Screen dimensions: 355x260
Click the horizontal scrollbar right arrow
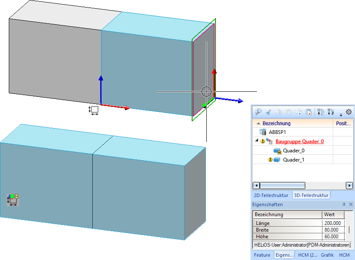(349, 186)
